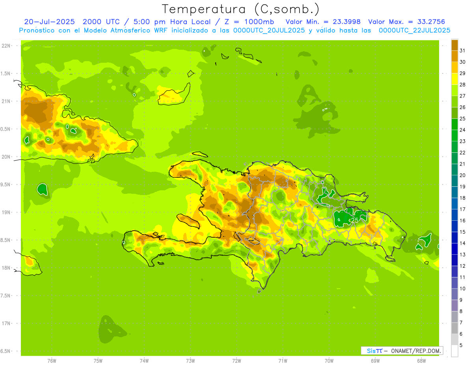Click the '25' contour label on the map

(x=354, y=220)
